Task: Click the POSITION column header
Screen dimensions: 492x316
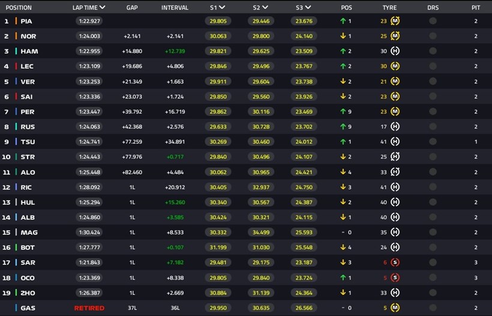Action: tap(19, 8)
